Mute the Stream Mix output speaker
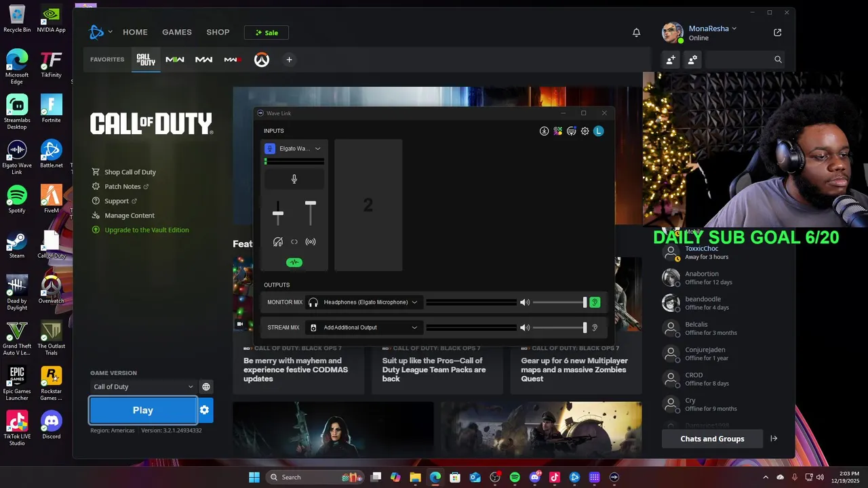The image size is (868, 488). point(525,327)
